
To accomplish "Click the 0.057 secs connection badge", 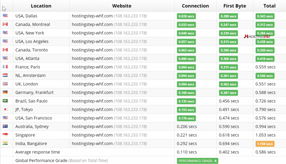I will click(x=186, y=42).
